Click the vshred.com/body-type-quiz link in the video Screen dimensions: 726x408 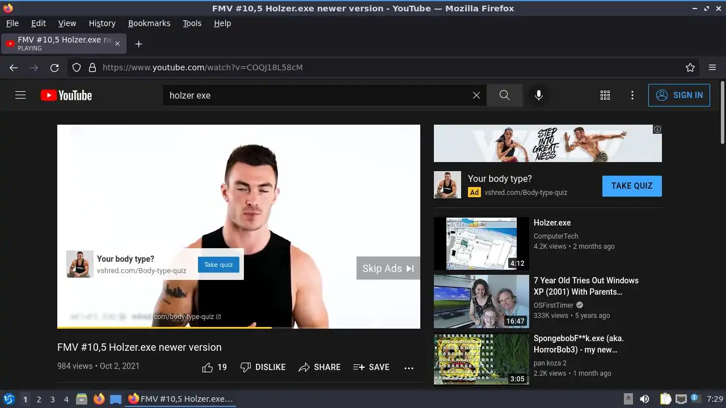(176, 316)
